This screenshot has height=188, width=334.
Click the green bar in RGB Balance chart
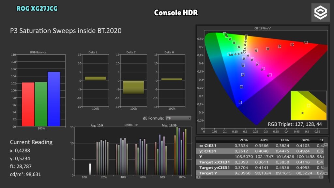41,104
